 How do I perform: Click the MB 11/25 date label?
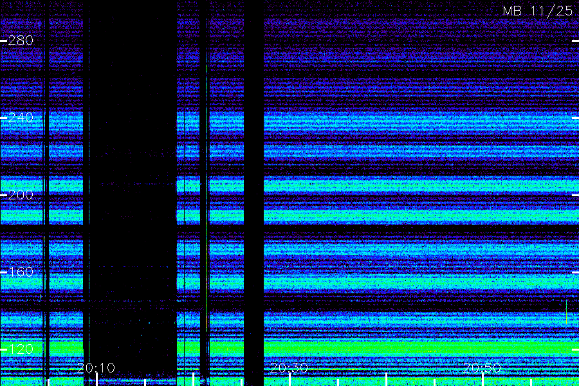click(538, 11)
